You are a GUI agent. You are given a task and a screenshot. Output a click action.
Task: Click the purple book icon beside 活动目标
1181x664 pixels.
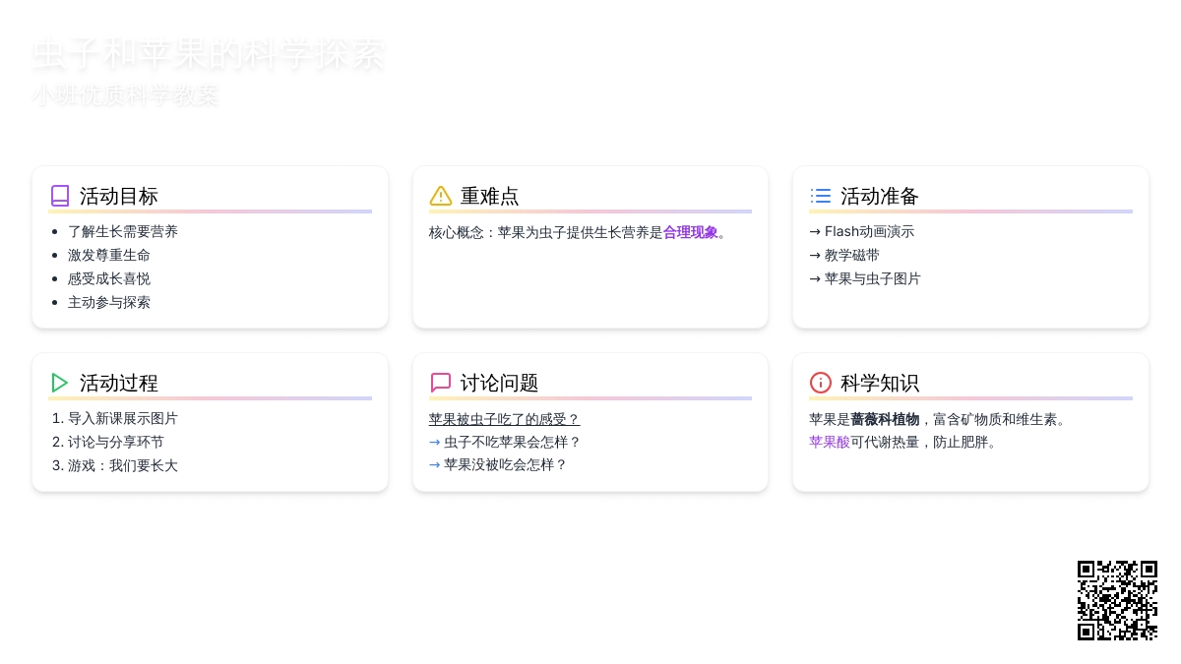[60, 196]
